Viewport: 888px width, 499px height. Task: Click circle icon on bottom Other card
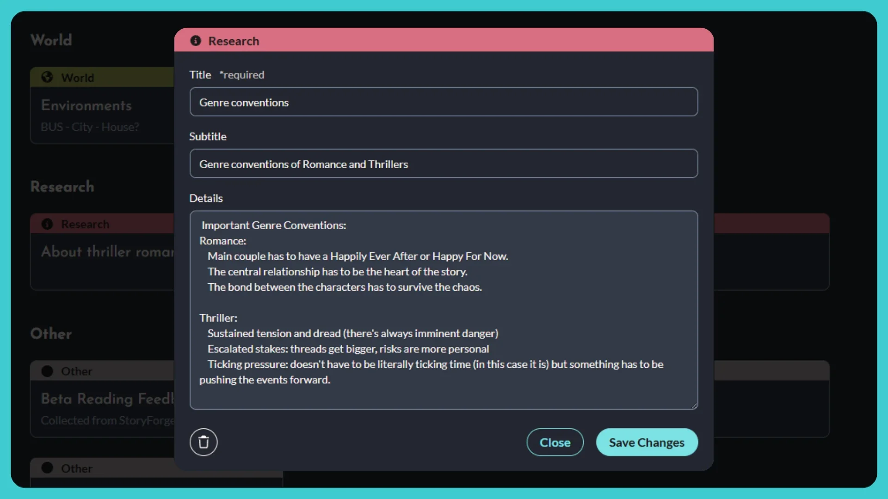point(47,468)
